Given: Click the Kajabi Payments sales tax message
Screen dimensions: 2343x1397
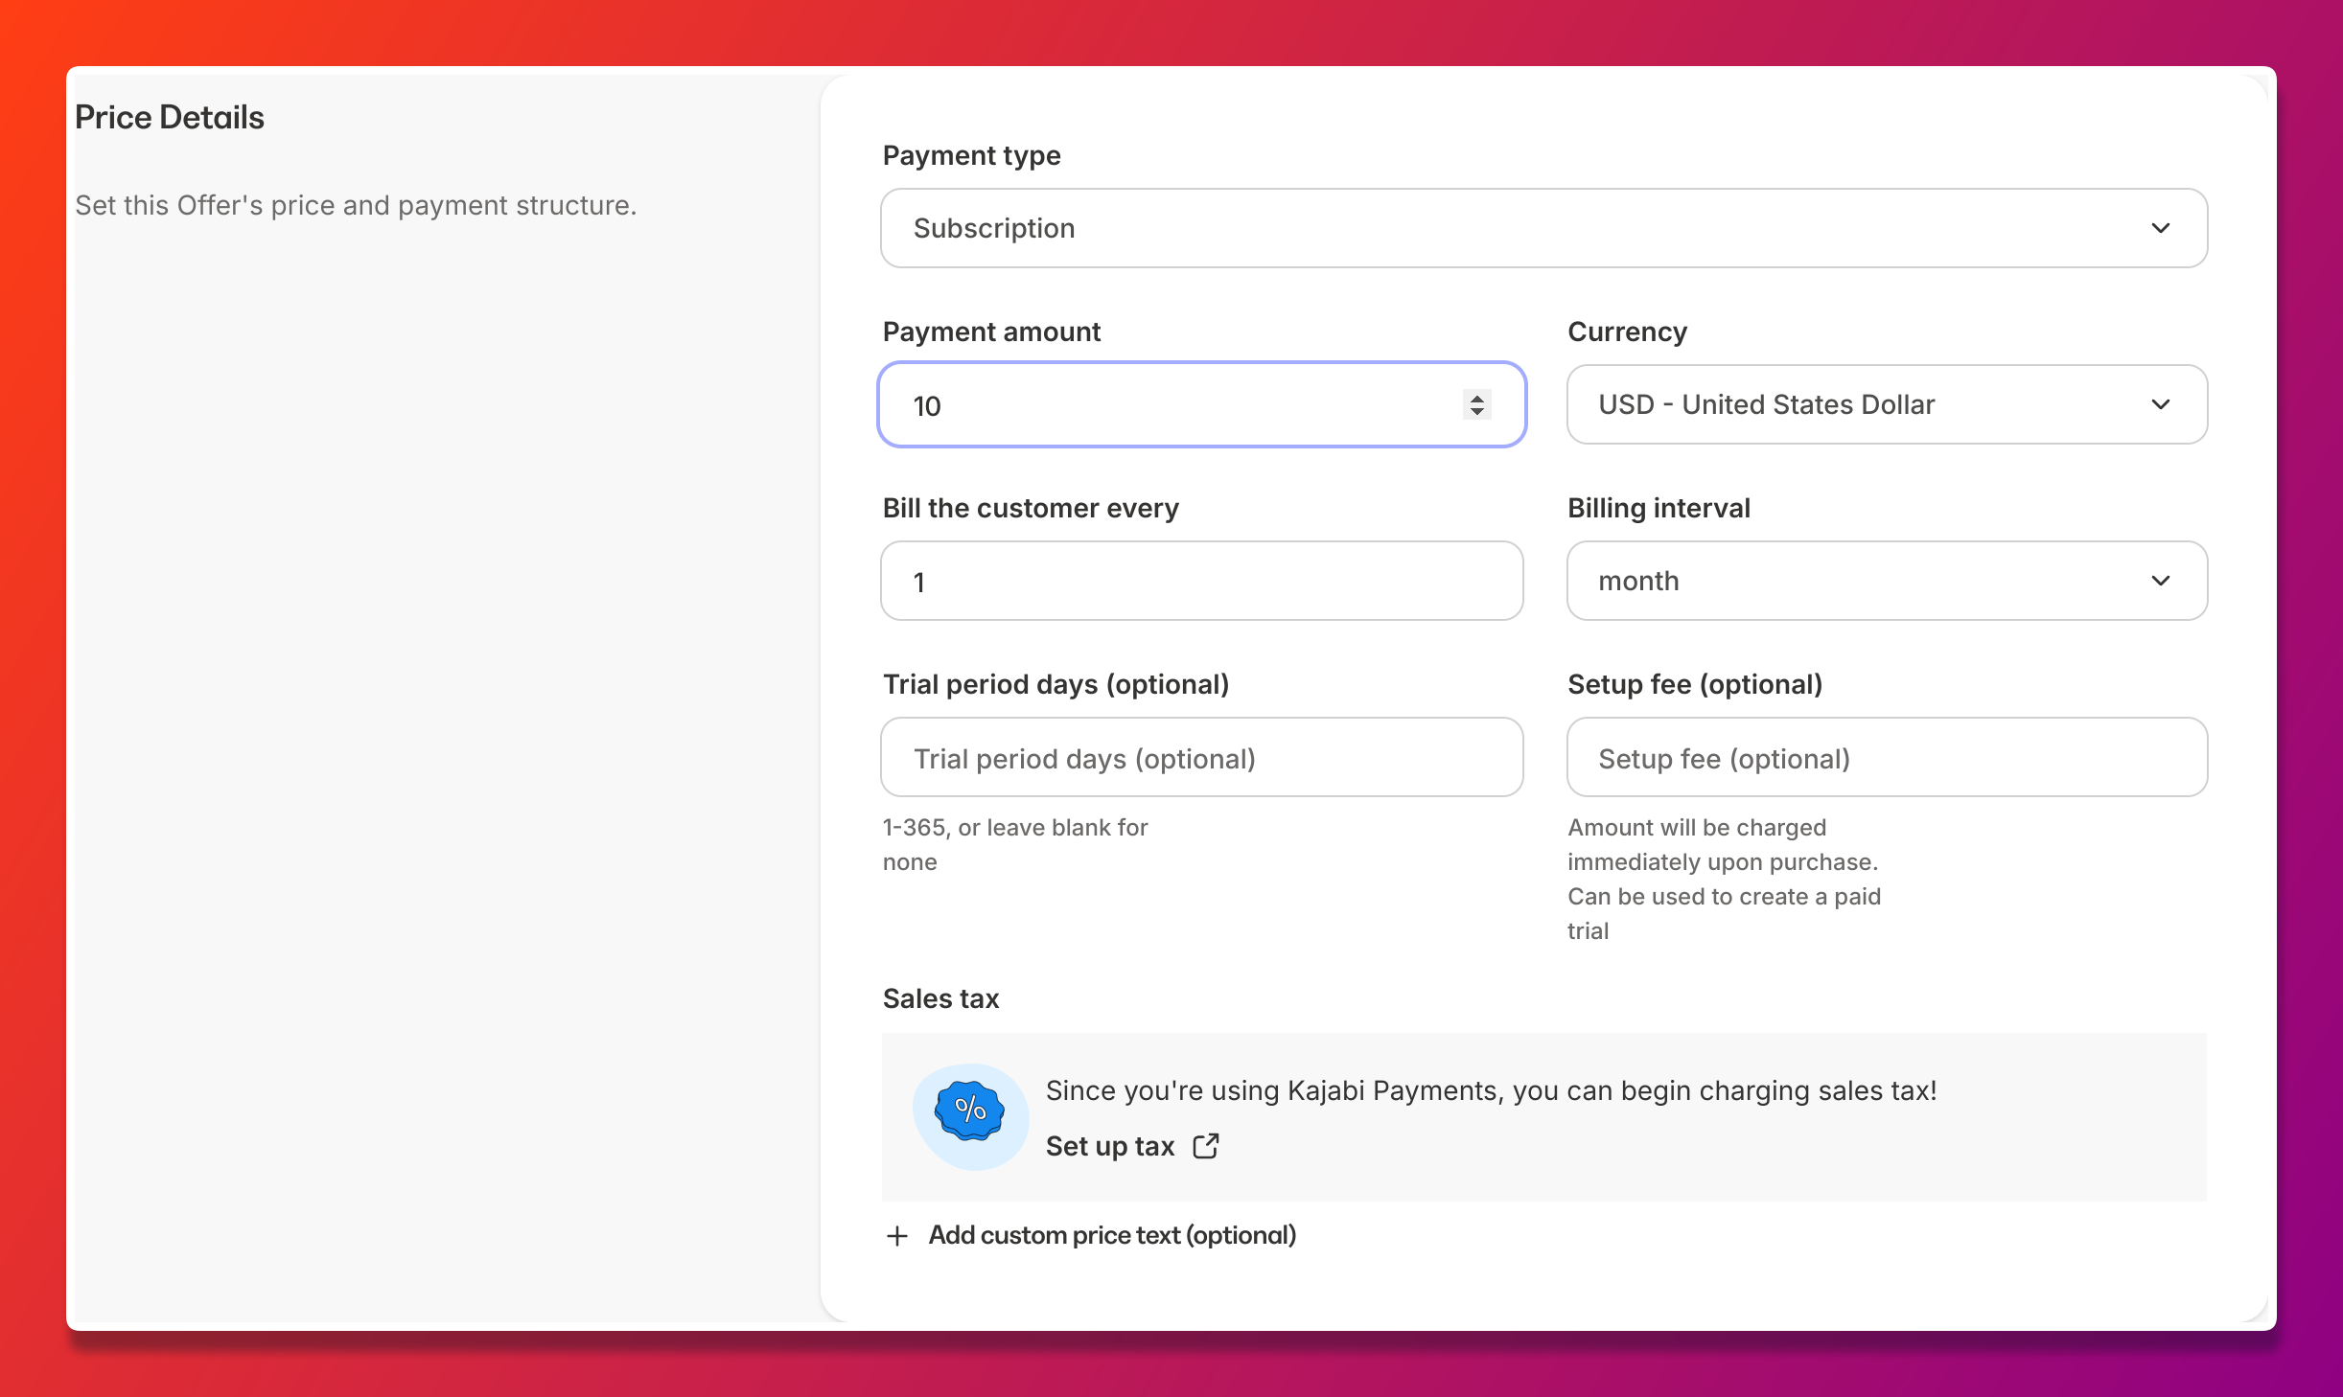Looking at the screenshot, I should [1491, 1090].
